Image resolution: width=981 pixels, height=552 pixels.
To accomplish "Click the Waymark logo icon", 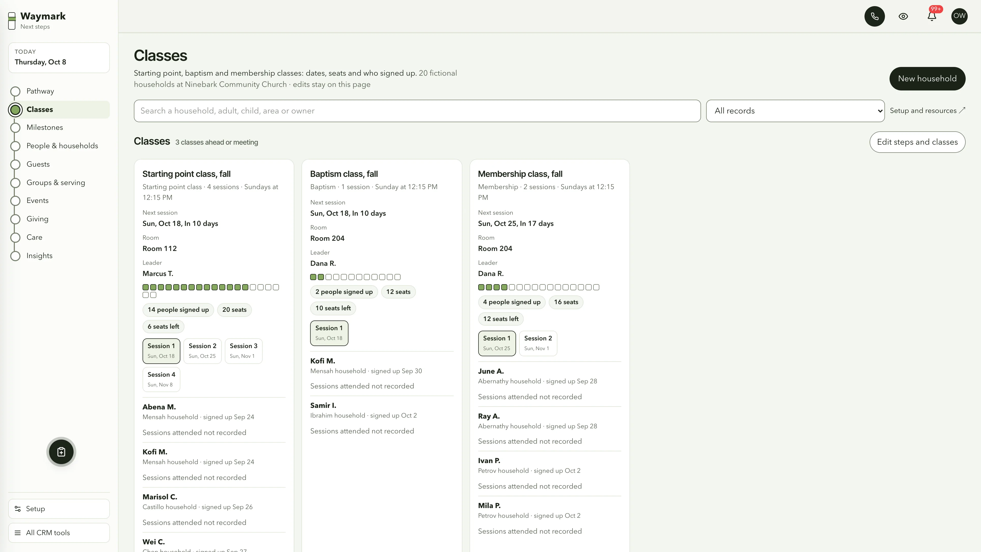I will [12, 20].
